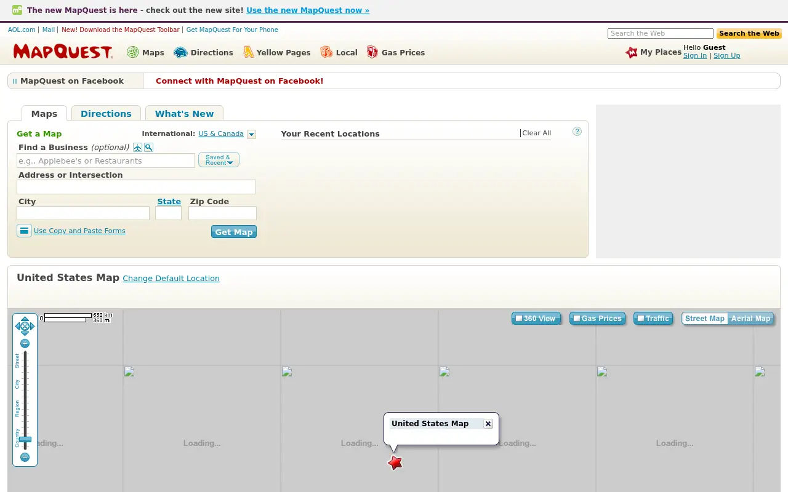Enable the Gas Prices map overlay
Image resolution: width=788 pixels, height=492 pixels.
577,318
